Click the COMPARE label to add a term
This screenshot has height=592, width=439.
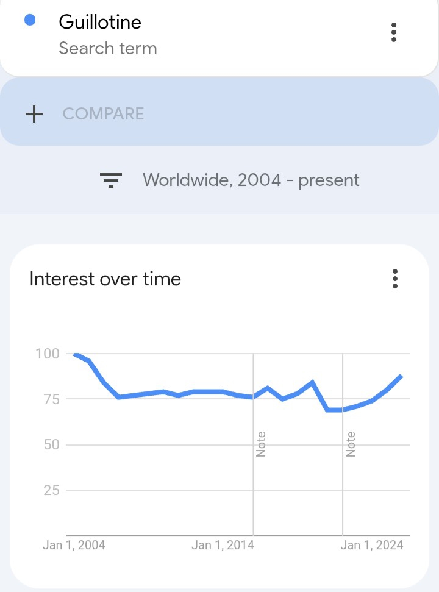pyautogui.click(x=103, y=114)
